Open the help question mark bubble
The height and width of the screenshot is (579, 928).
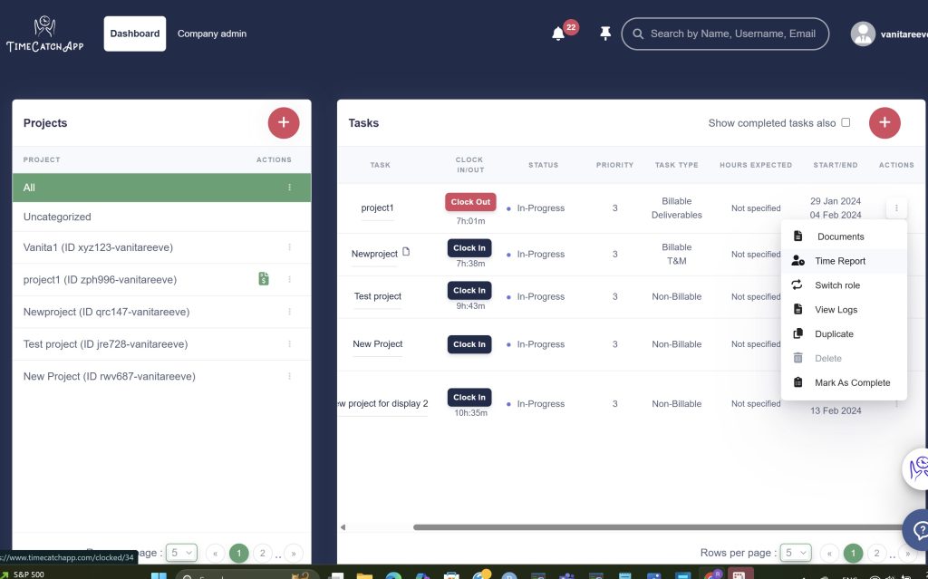(x=917, y=528)
